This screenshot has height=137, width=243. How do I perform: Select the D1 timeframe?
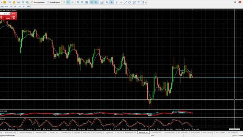coord(20,6)
